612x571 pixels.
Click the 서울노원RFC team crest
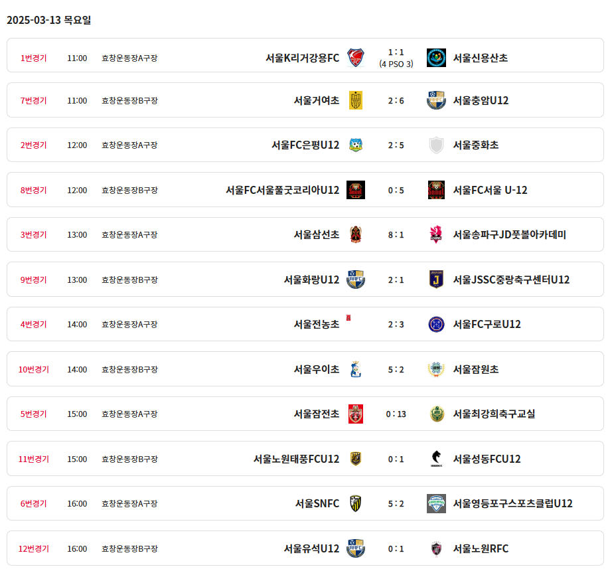click(436, 548)
